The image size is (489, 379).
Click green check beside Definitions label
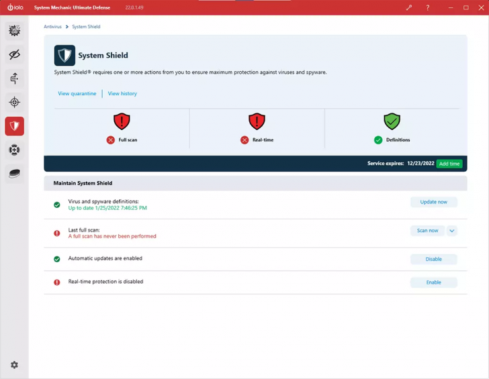[x=378, y=140]
